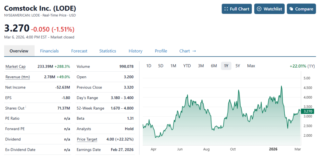Click the Revenue (ttm) link
This screenshot has height=157, width=319.
click(x=17, y=77)
